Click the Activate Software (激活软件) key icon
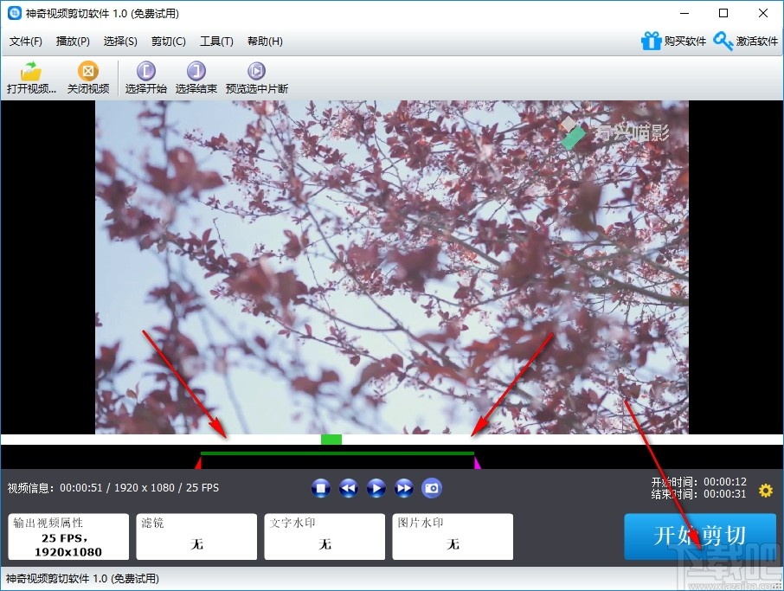Viewport: 784px width, 591px height. click(723, 41)
